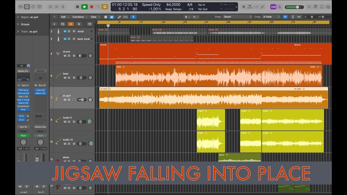Click the TDR Nova plugin slot
The width and height of the screenshot is (347, 195).
click(23, 90)
